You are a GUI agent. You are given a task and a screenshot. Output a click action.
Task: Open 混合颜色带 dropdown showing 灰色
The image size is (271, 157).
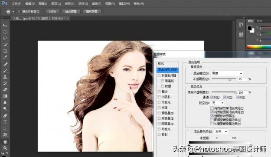pos(221,131)
